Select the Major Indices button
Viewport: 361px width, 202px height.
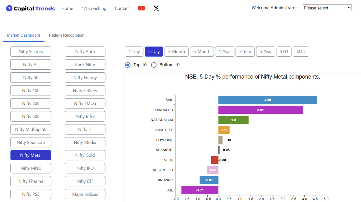(x=85, y=194)
